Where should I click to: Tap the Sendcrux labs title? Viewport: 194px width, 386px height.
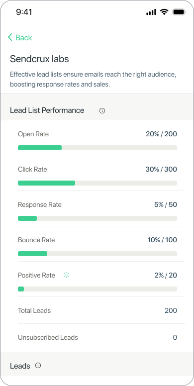tap(39, 59)
